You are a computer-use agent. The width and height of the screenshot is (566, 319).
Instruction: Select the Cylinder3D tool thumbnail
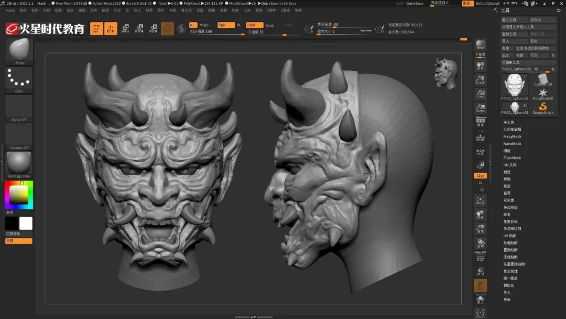(543, 80)
